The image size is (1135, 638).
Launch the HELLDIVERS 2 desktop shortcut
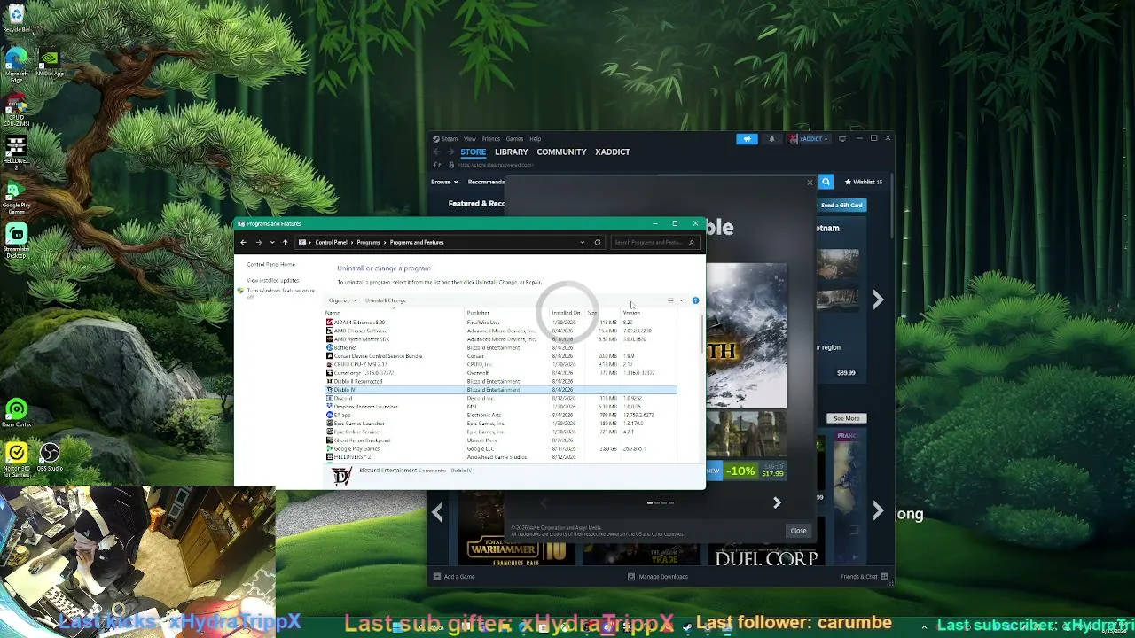tap(16, 152)
